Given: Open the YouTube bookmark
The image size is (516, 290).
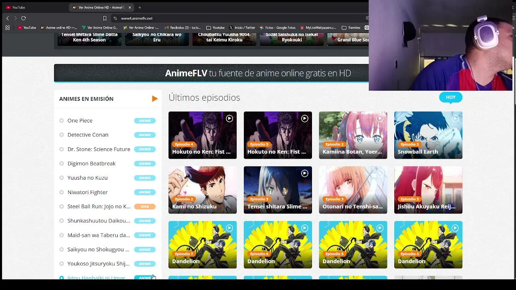Looking at the screenshot, I should (27, 28).
